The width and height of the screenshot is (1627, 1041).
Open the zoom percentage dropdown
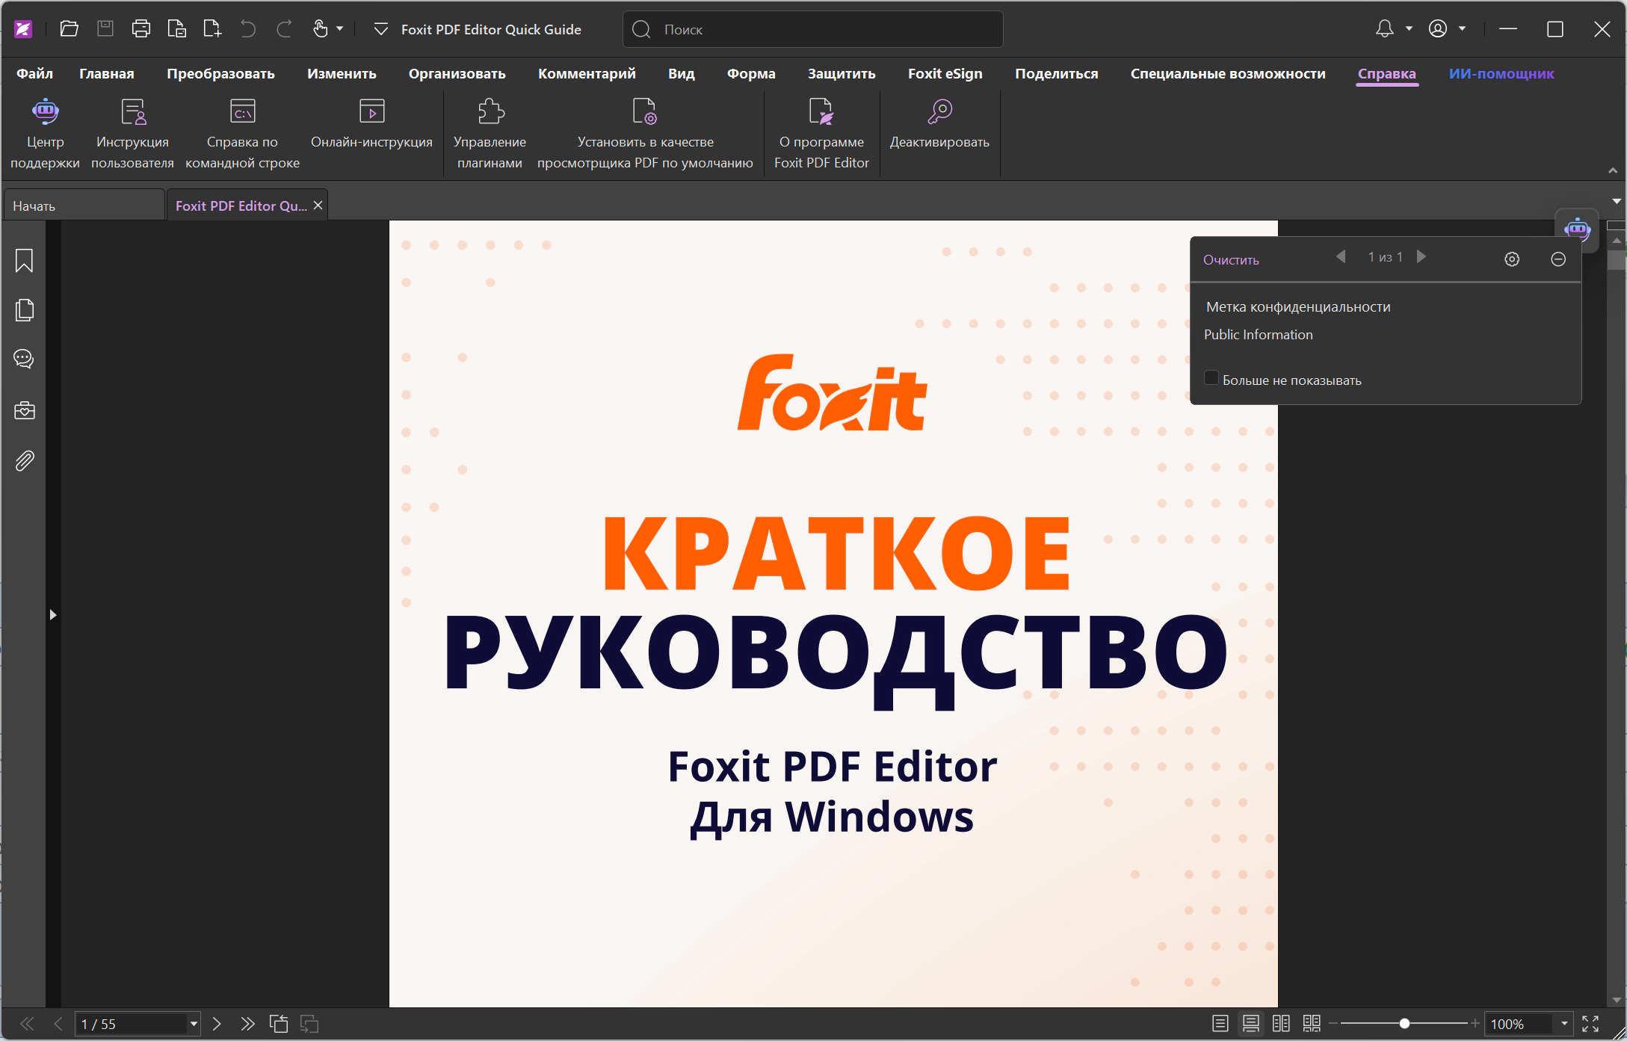click(x=1564, y=1024)
